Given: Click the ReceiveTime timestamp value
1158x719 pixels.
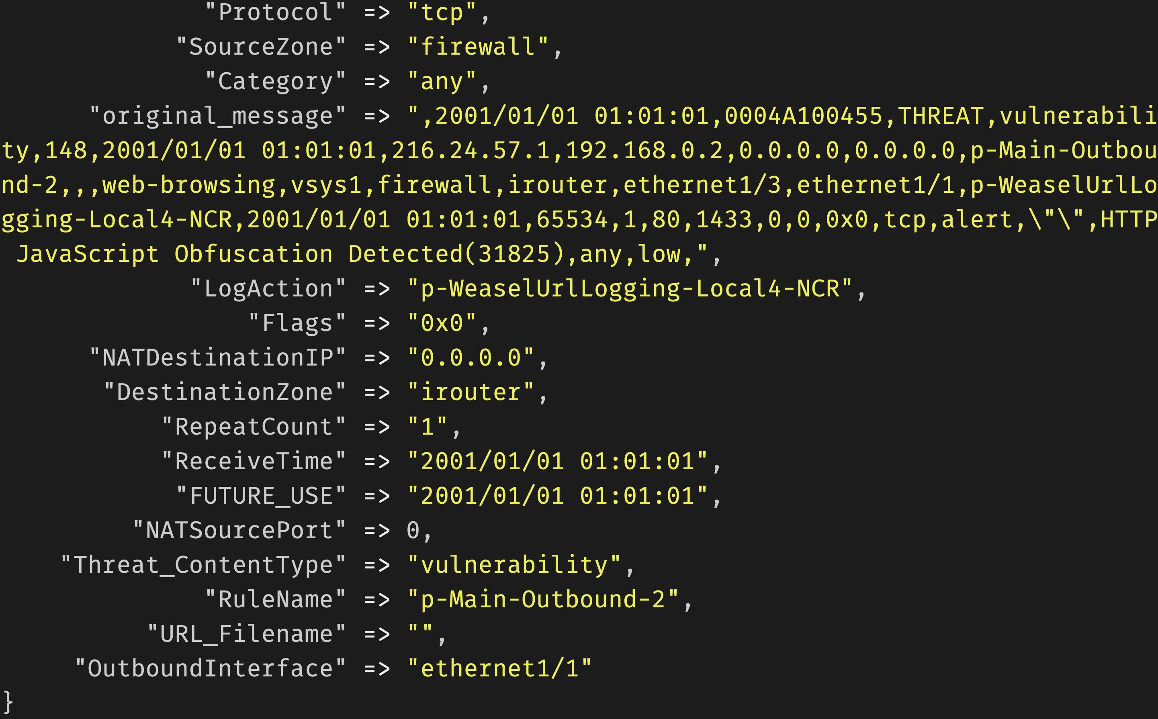Looking at the screenshot, I should click(x=558, y=461).
